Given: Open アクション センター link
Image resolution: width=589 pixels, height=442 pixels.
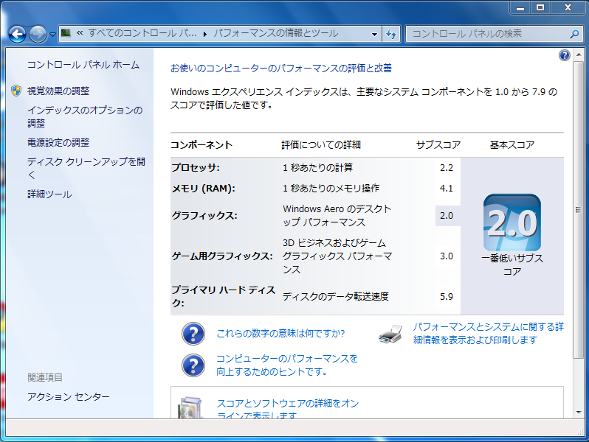Looking at the screenshot, I should click(x=69, y=396).
